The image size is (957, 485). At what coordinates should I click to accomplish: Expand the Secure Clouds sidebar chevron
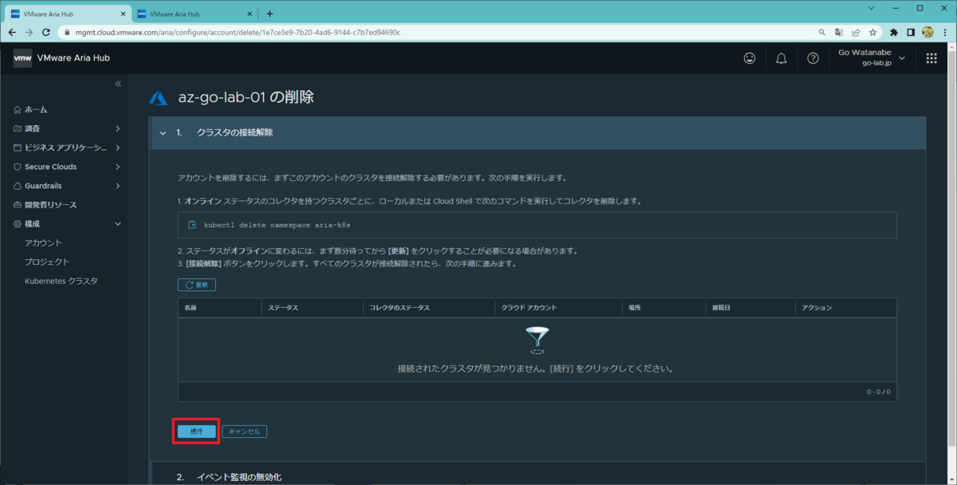117,167
